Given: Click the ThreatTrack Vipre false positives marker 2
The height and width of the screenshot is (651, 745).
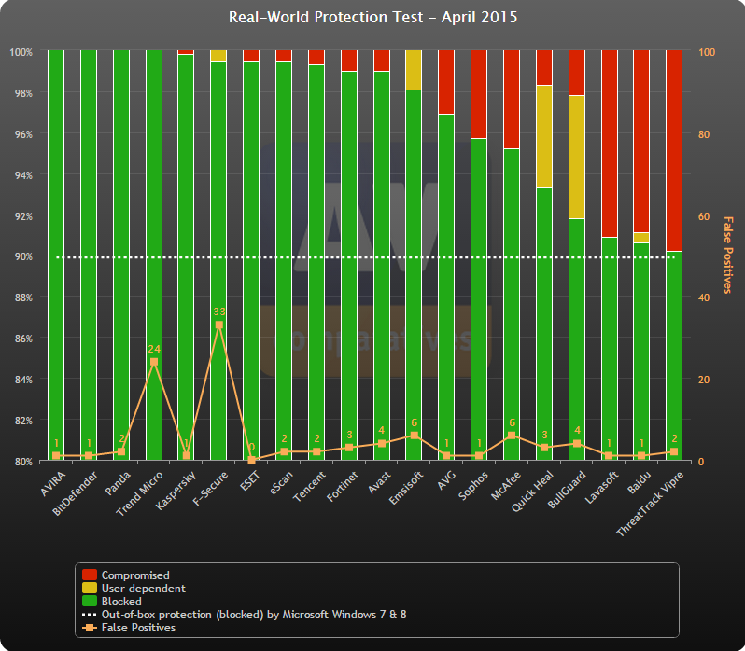Looking at the screenshot, I should (x=674, y=451).
